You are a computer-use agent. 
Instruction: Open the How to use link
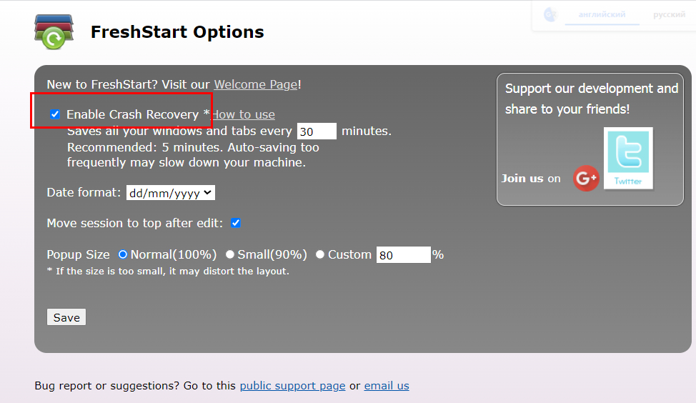243,114
